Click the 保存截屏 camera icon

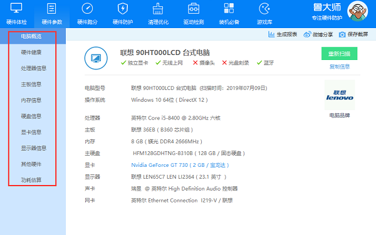click(x=342, y=34)
